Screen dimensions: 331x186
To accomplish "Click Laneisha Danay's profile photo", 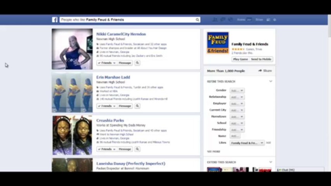I will pyautogui.click(x=72, y=165).
